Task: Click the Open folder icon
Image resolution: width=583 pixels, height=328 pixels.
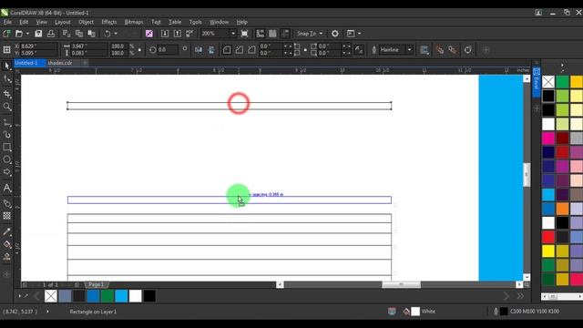Action: [x=19, y=34]
